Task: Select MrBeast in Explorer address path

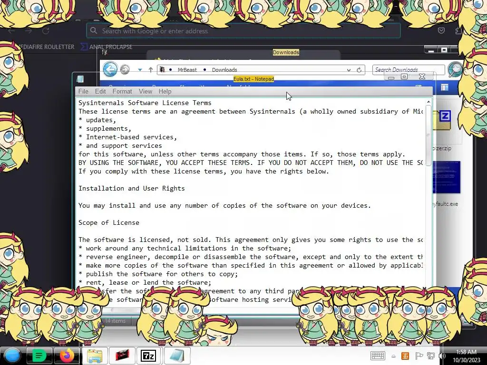Action: click(x=187, y=70)
